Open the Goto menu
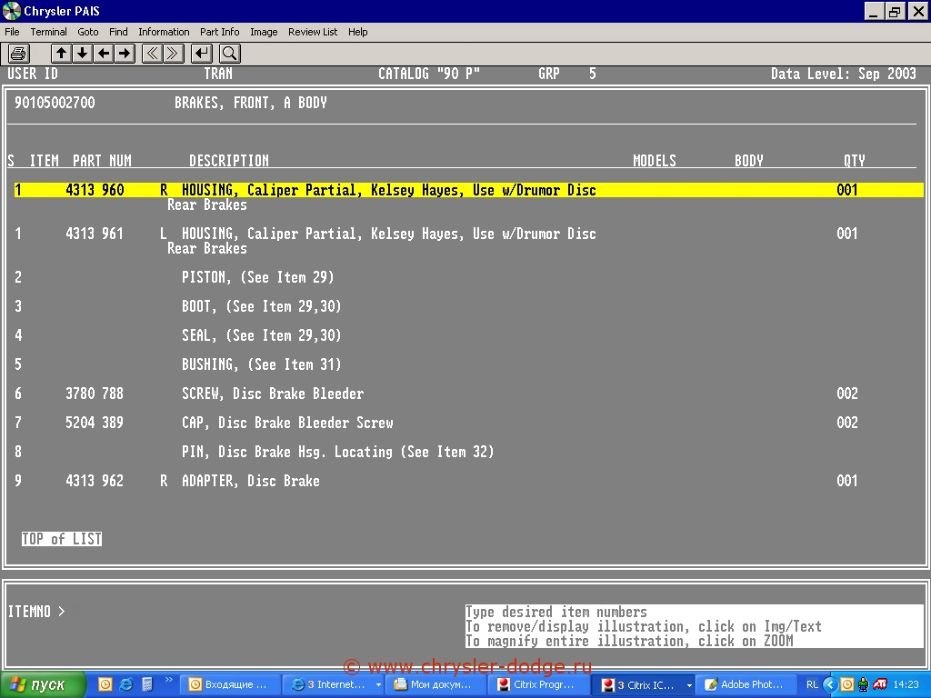 click(x=88, y=32)
